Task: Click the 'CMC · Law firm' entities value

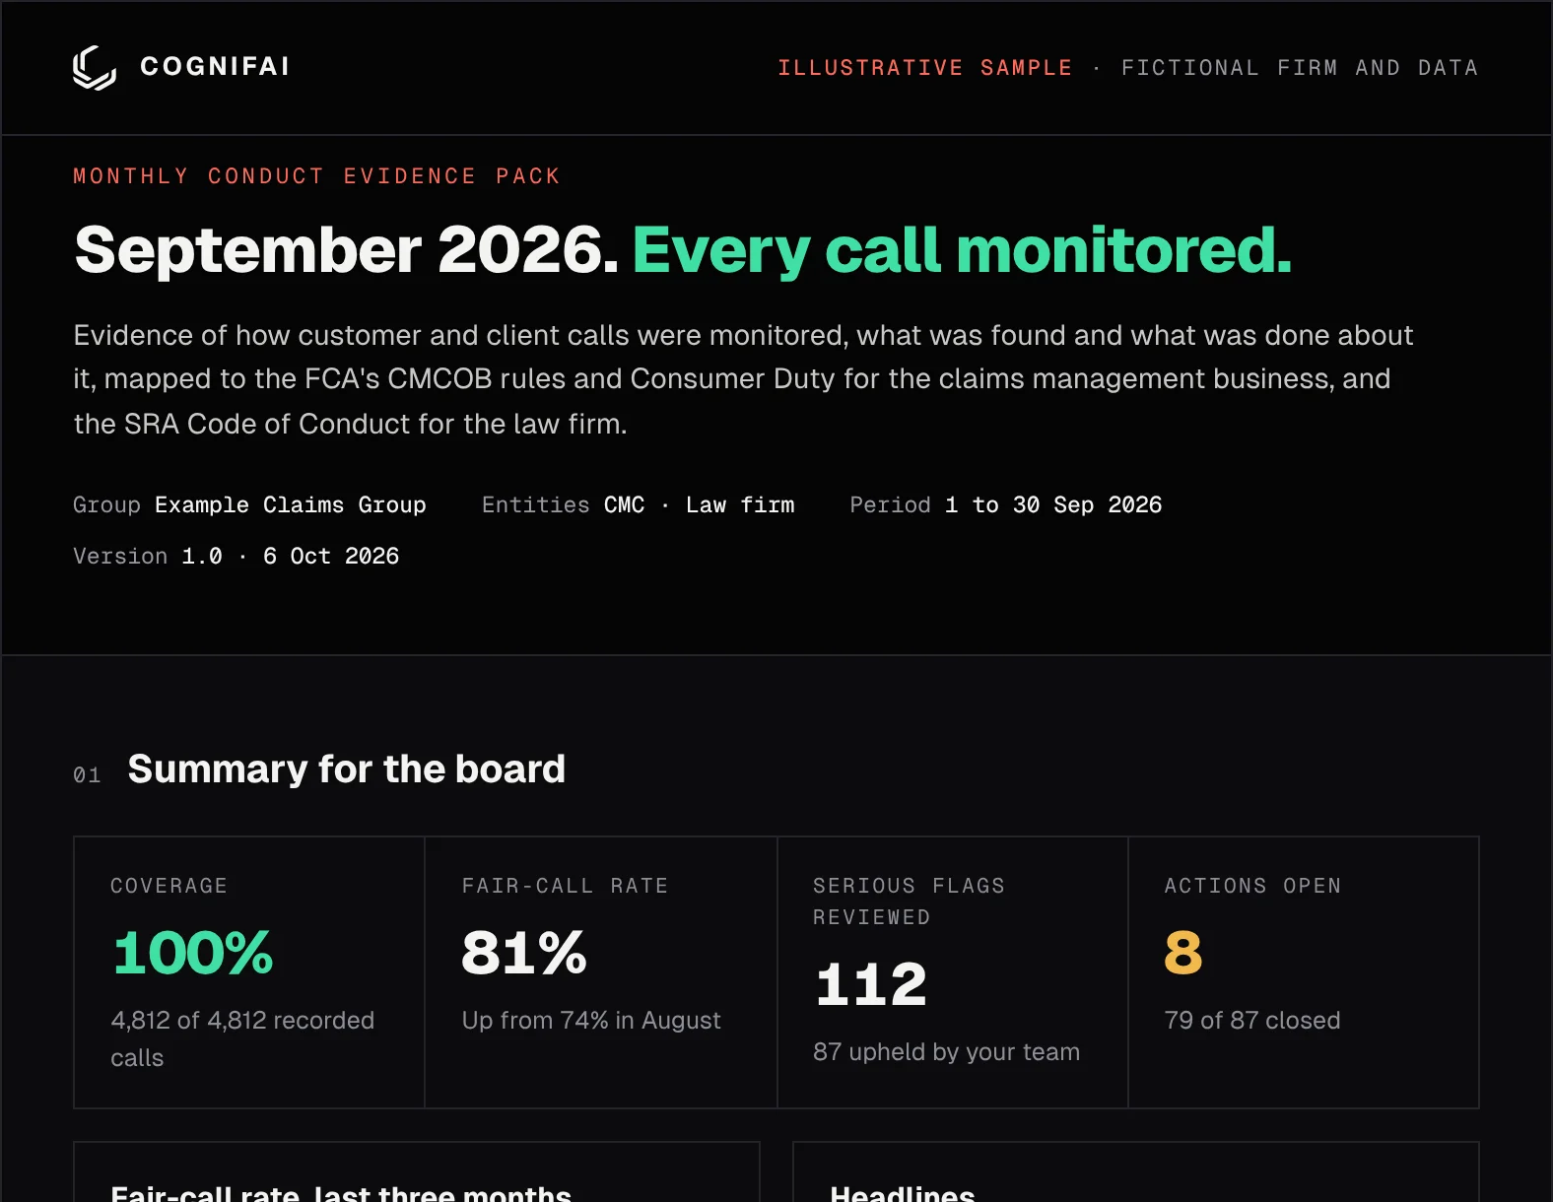Action: (700, 504)
